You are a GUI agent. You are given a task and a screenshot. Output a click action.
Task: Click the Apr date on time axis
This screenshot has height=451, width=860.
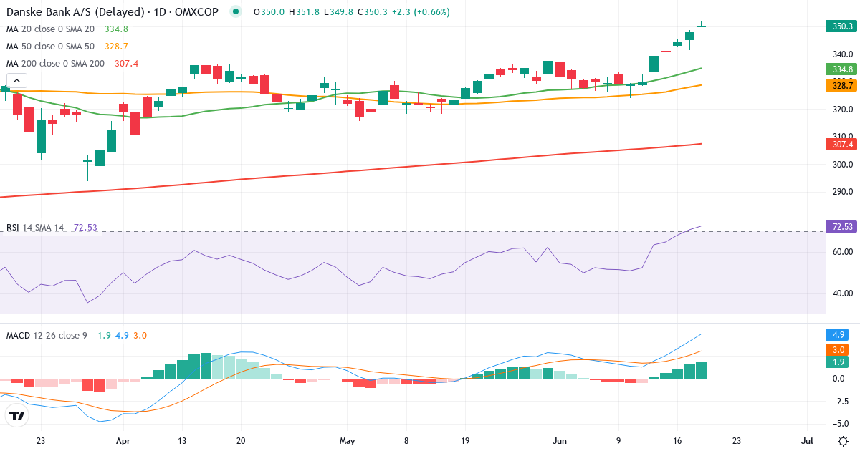click(124, 441)
